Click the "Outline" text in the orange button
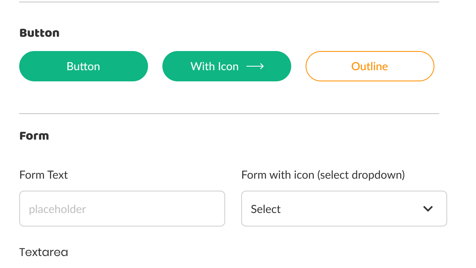This screenshot has height=268, width=476. point(370,66)
